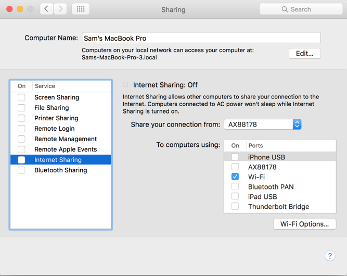Click the back navigation arrow
This screenshot has width=347, height=276.
[x=47, y=9]
